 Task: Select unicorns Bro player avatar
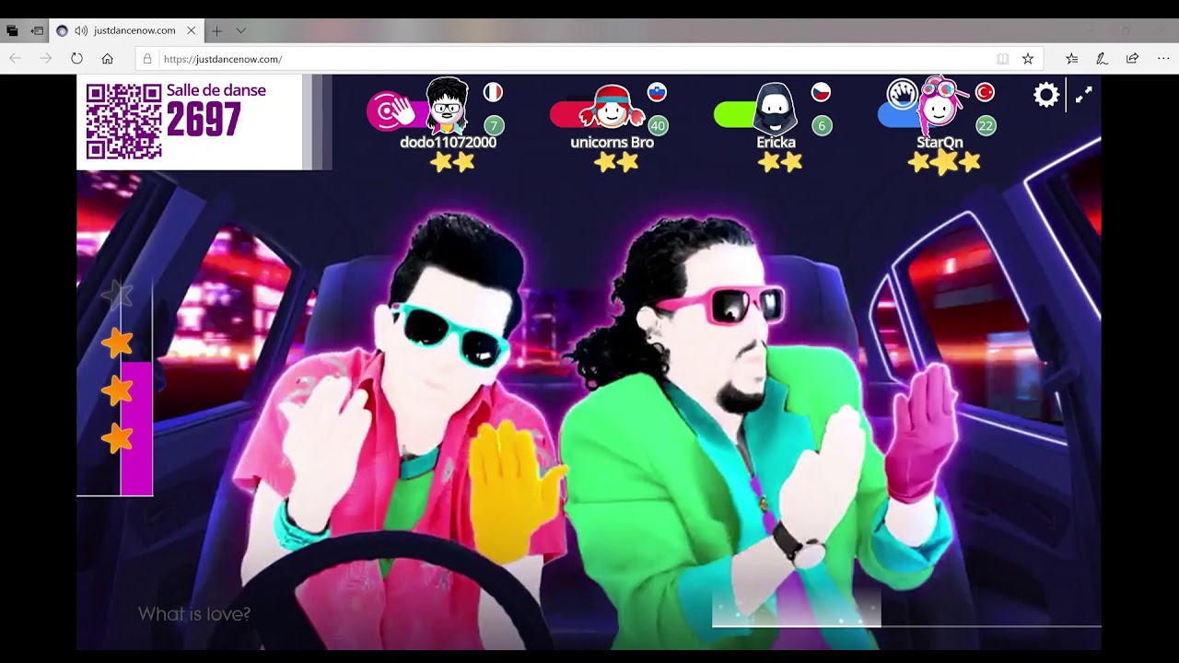pyautogui.click(x=612, y=108)
